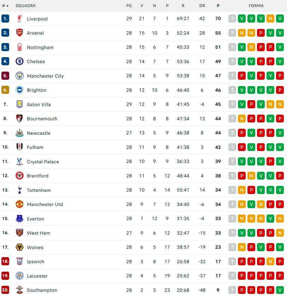Image resolution: width=287 pixels, height=296 pixels.
Task: Open the Crystal Palace team link
Action: pos(43,162)
